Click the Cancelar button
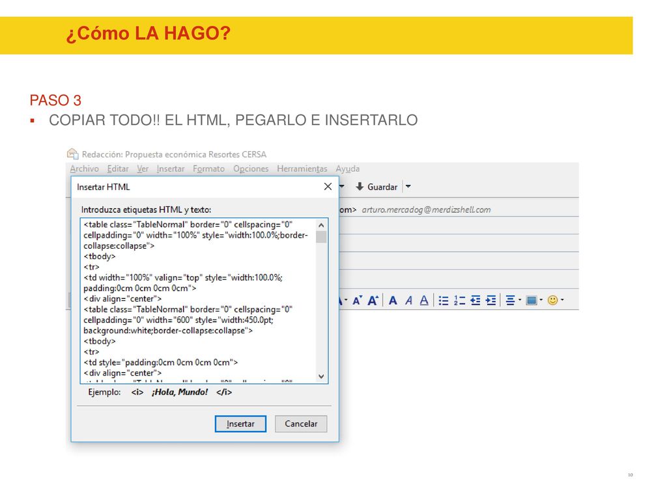 (x=301, y=424)
